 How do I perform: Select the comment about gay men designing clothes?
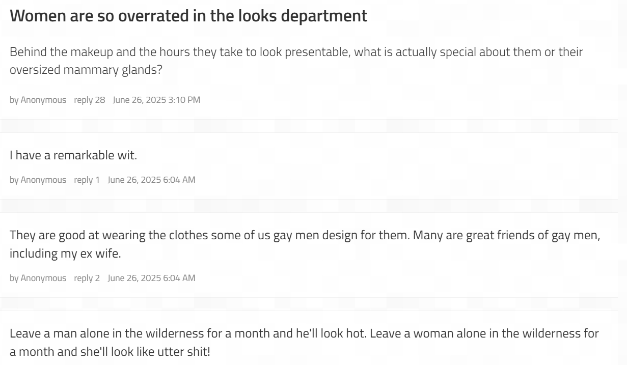coord(306,244)
